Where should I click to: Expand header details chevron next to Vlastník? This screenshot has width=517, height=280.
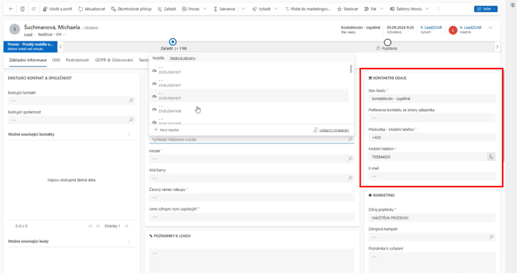click(490, 27)
